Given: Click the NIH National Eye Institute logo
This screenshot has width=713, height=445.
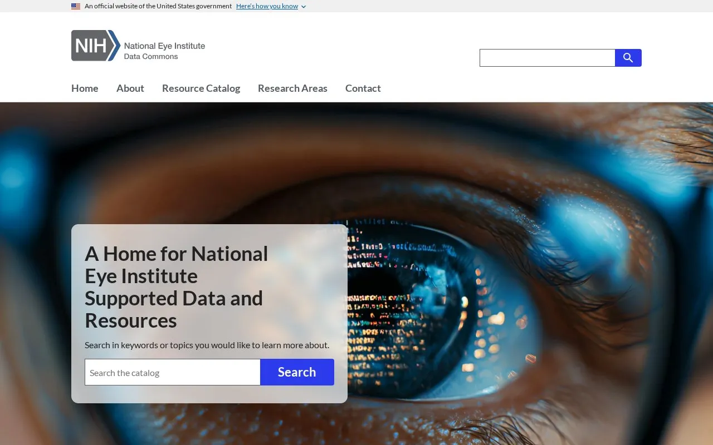Looking at the screenshot, I should [x=138, y=46].
